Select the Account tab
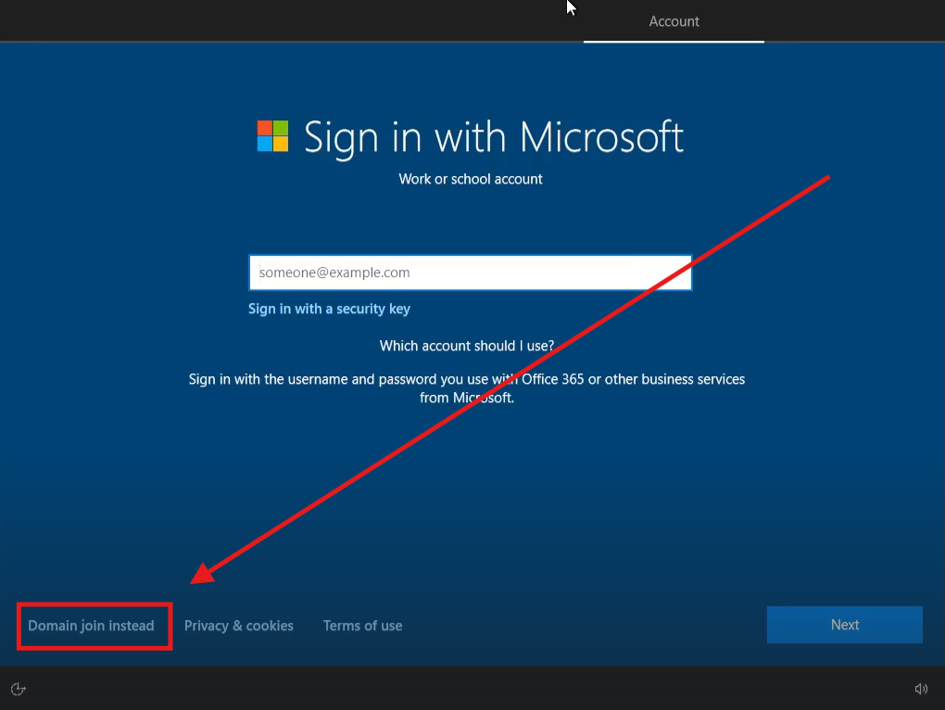The width and height of the screenshot is (945, 710). 674,21
